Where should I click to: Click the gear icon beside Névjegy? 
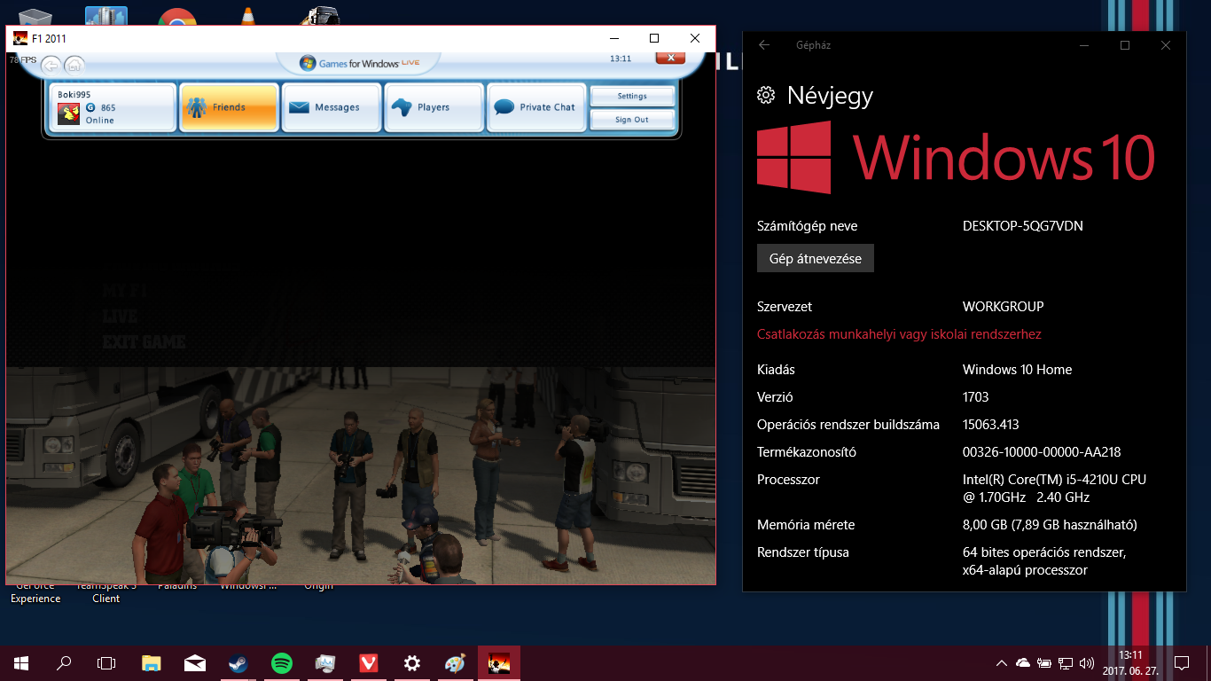pos(766,96)
